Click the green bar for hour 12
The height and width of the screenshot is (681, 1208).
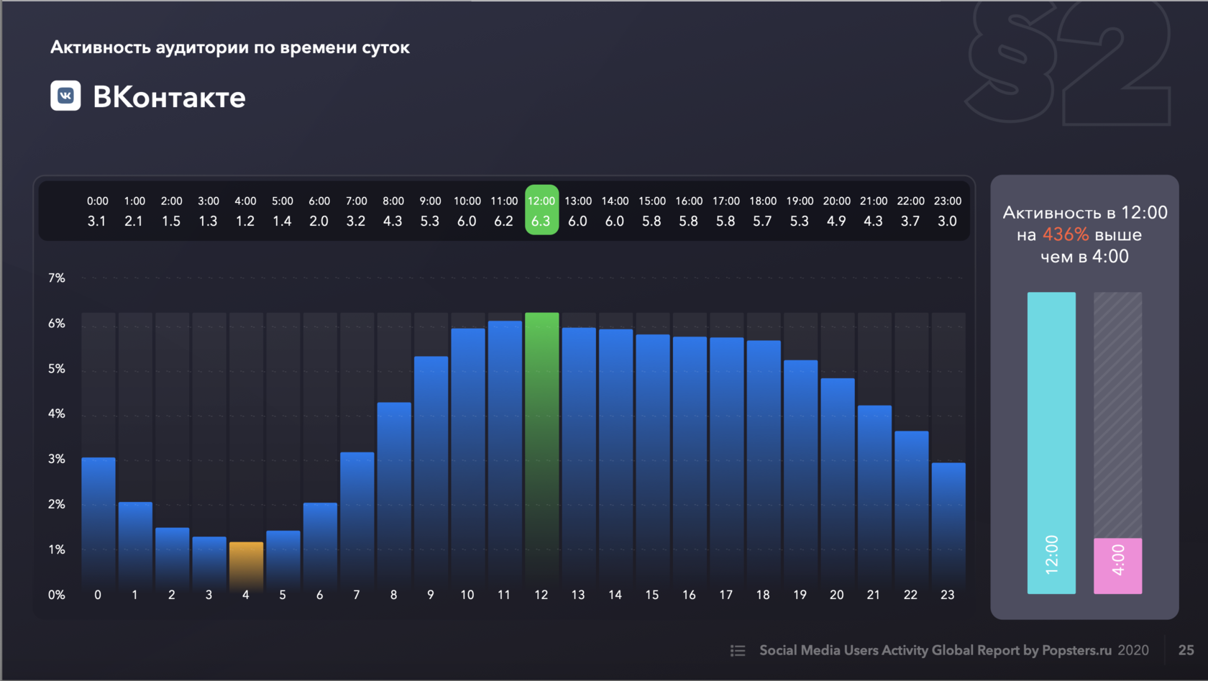(541, 452)
